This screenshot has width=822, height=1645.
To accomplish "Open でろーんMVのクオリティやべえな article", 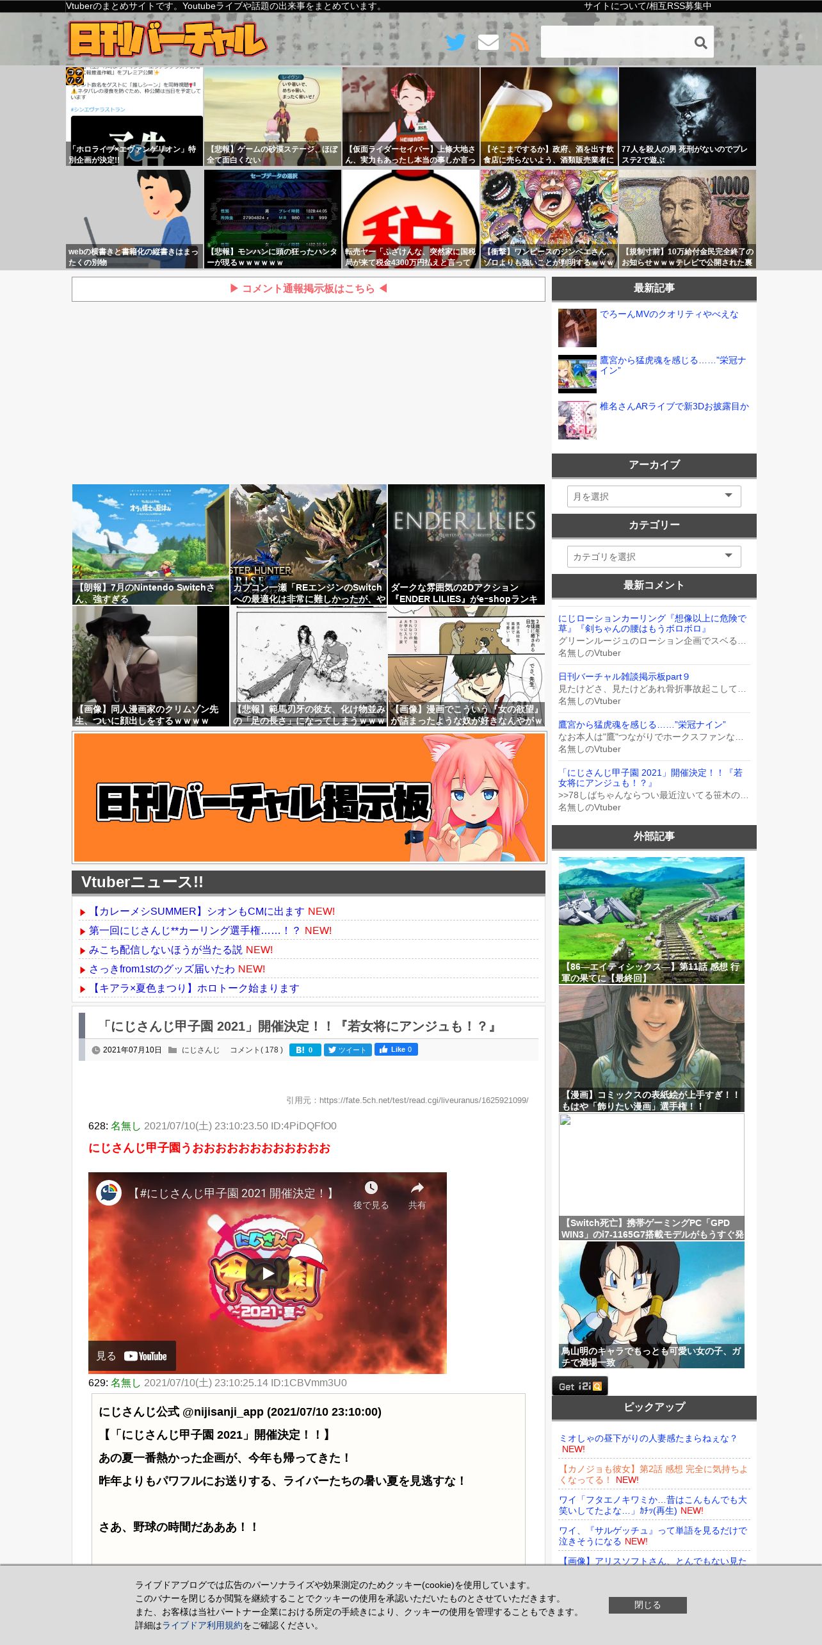I will 669,315.
